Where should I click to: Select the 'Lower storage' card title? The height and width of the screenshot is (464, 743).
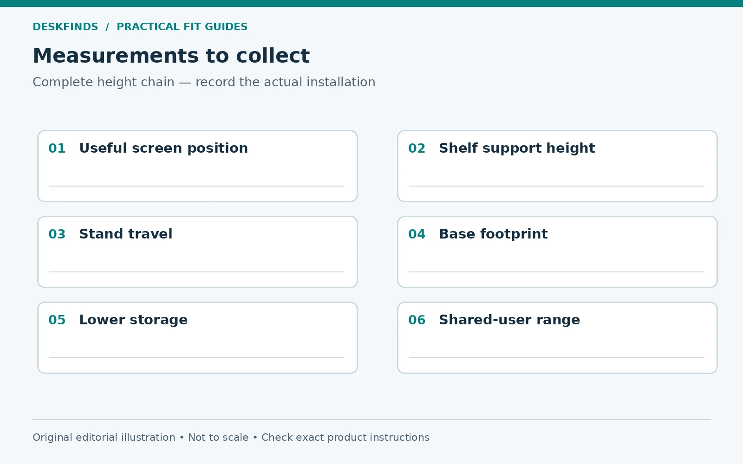[133, 320]
